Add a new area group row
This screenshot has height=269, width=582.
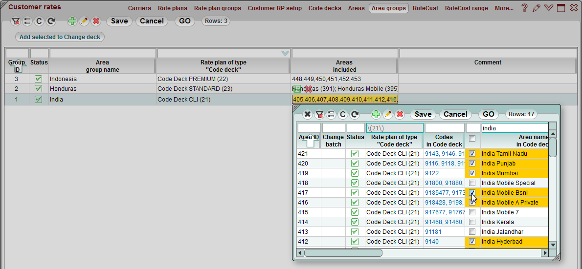click(72, 21)
